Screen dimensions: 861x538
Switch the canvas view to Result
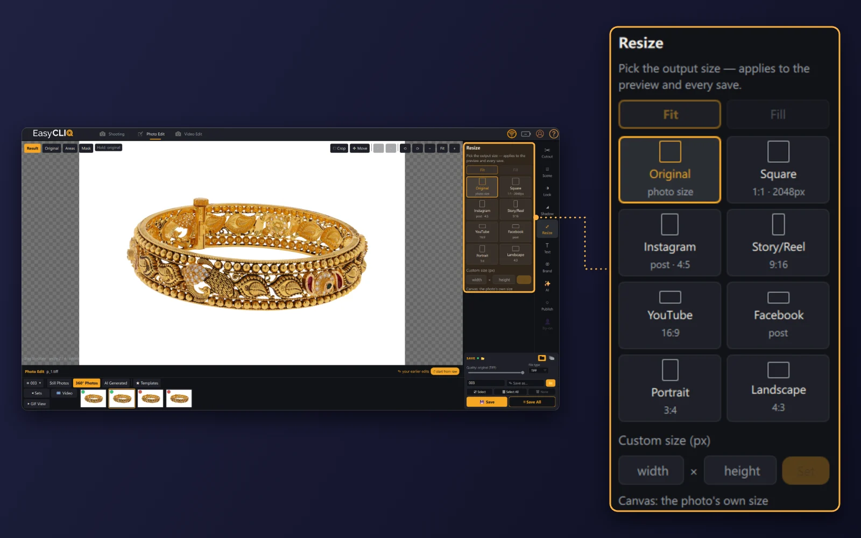click(x=32, y=148)
